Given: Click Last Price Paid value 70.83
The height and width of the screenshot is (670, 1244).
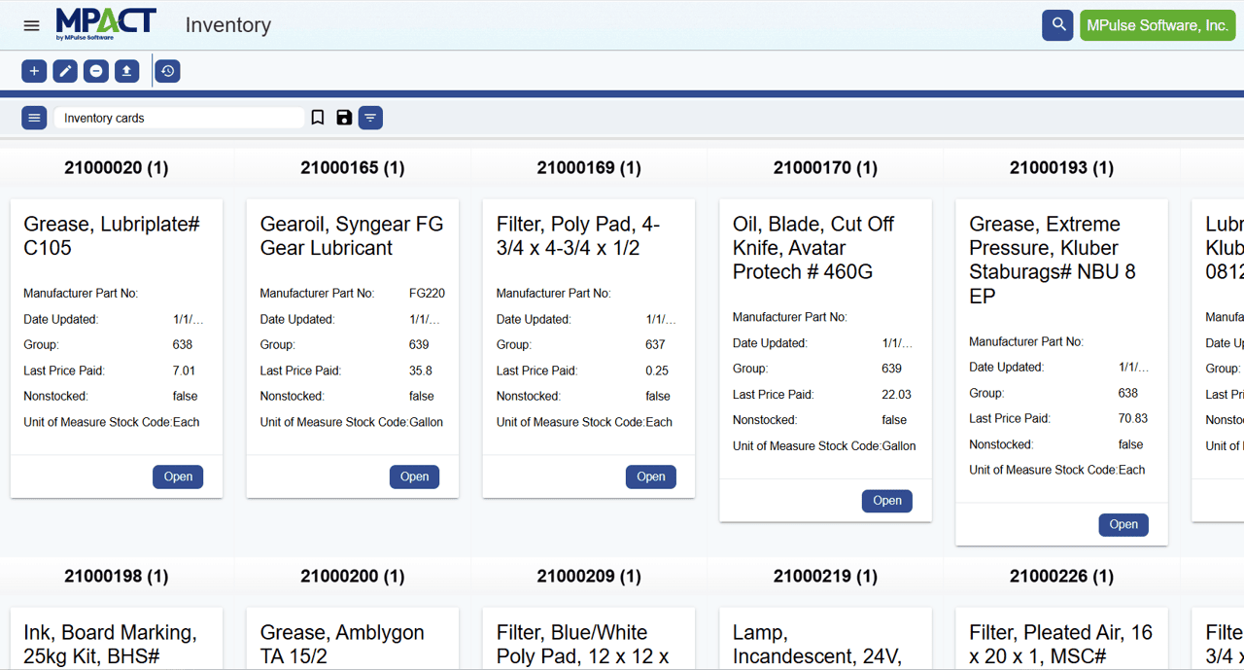Looking at the screenshot, I should 1133,418.
